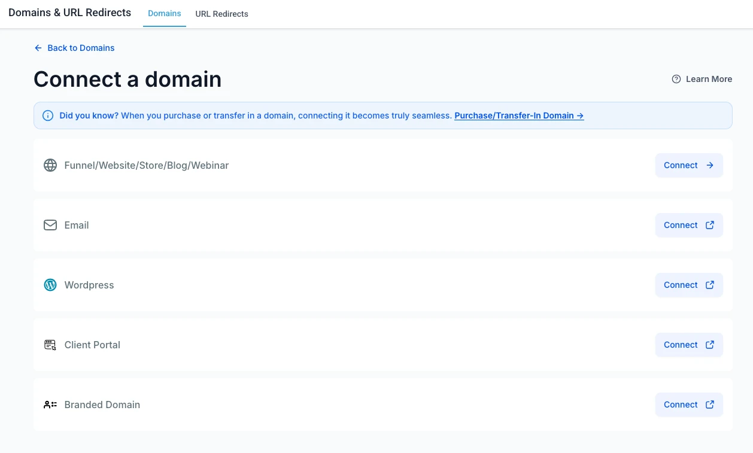Click the Branded Domain row label

102,405
